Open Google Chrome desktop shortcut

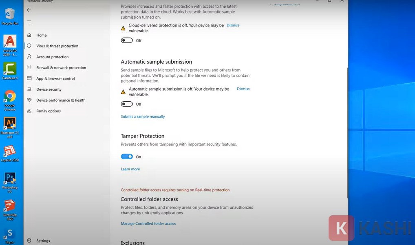[10, 100]
